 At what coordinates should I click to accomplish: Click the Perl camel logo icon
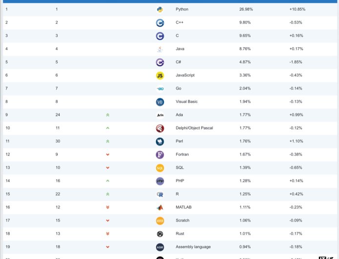point(160,141)
